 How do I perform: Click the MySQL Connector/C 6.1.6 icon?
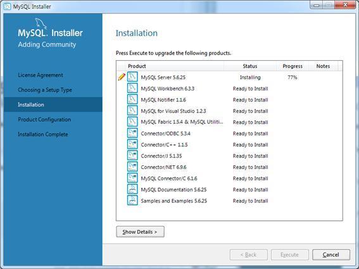(132, 178)
